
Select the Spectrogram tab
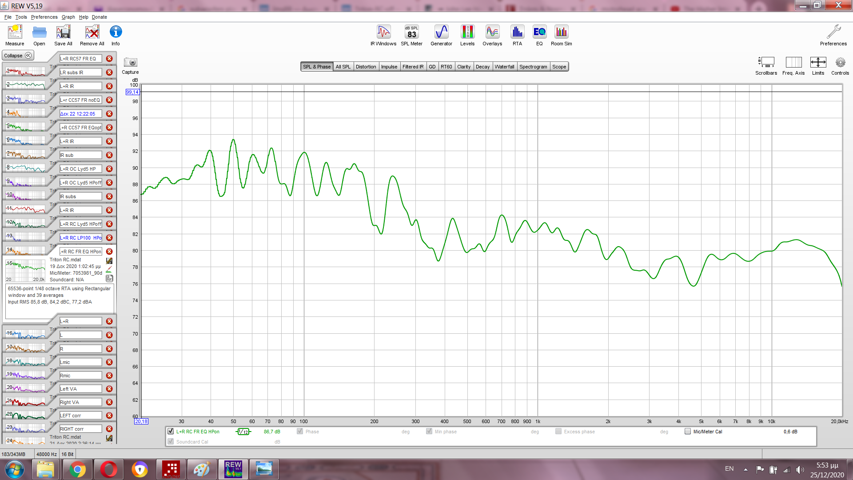[x=533, y=67]
